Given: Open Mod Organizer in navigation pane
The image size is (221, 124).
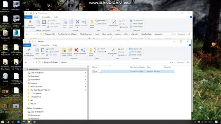Looking at the screenshot, I should pyautogui.click(x=36, y=86).
